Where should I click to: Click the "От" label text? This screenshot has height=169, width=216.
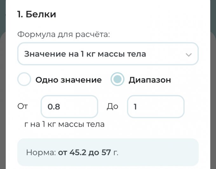point(23,106)
